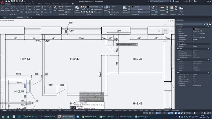Click the Rotate command

37,7
